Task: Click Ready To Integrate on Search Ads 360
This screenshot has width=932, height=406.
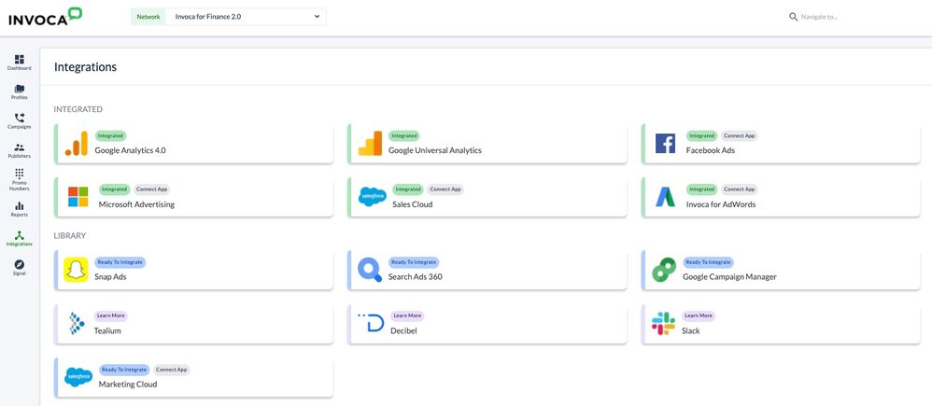Action: coord(414,262)
